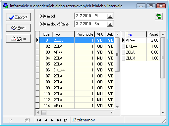Click 2CLA row in summary table
The width and height of the screenshot is (169, 126).
click(x=142, y=52)
